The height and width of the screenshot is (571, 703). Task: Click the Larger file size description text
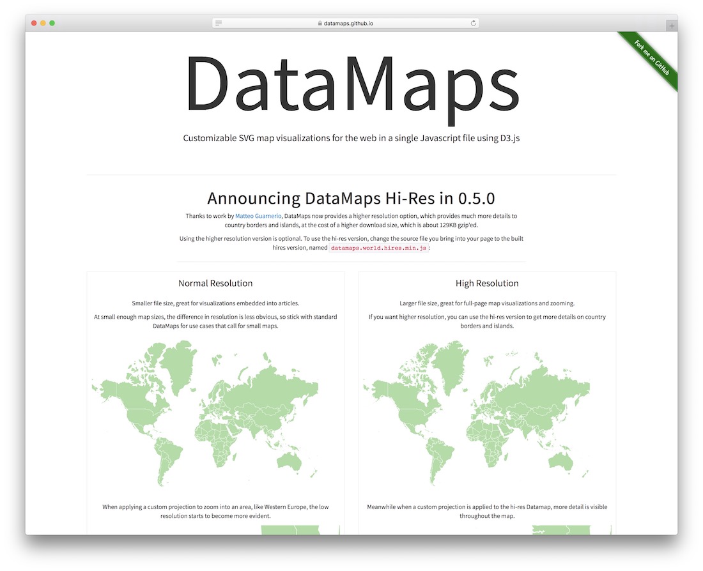pos(487,303)
